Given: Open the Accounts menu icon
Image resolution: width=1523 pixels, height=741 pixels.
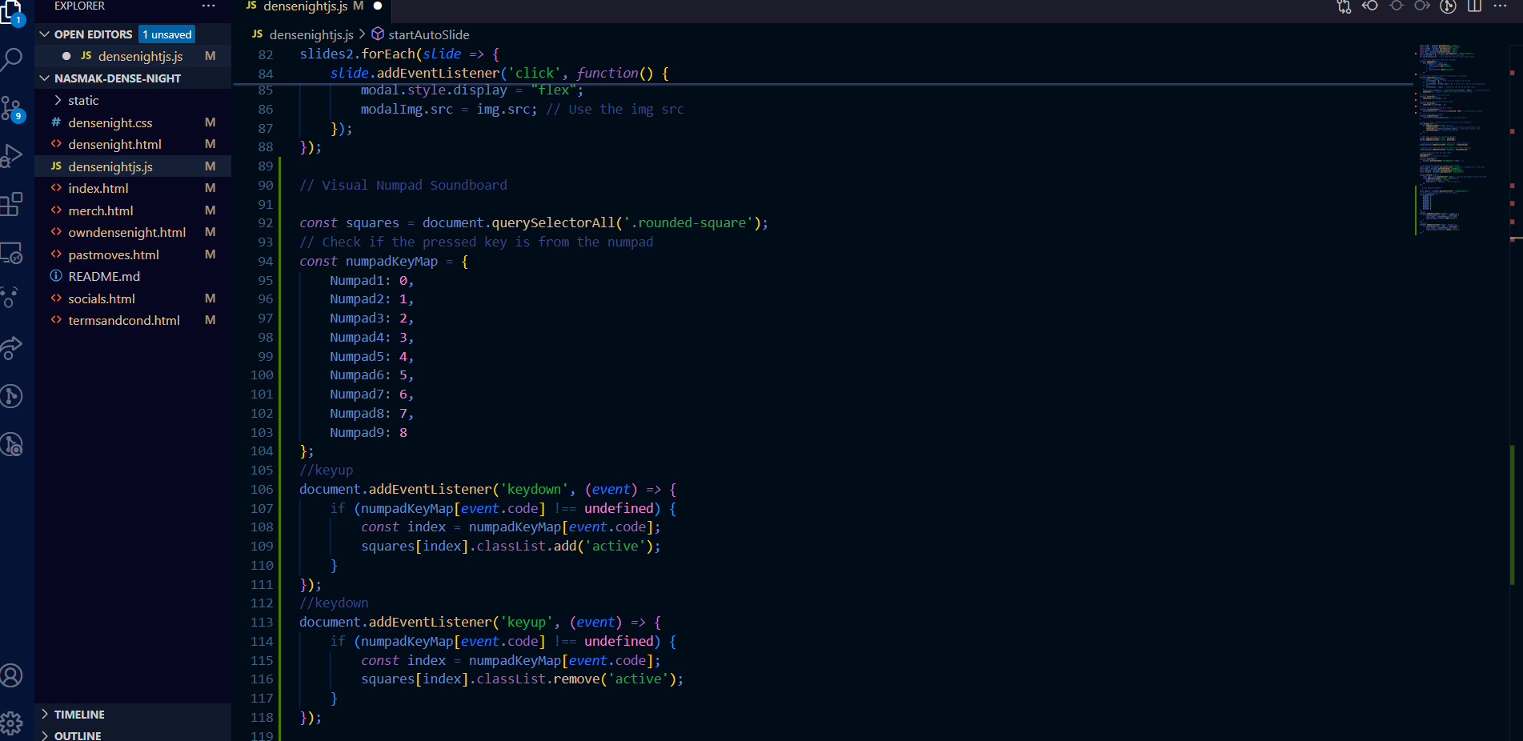Looking at the screenshot, I should coord(12,676).
